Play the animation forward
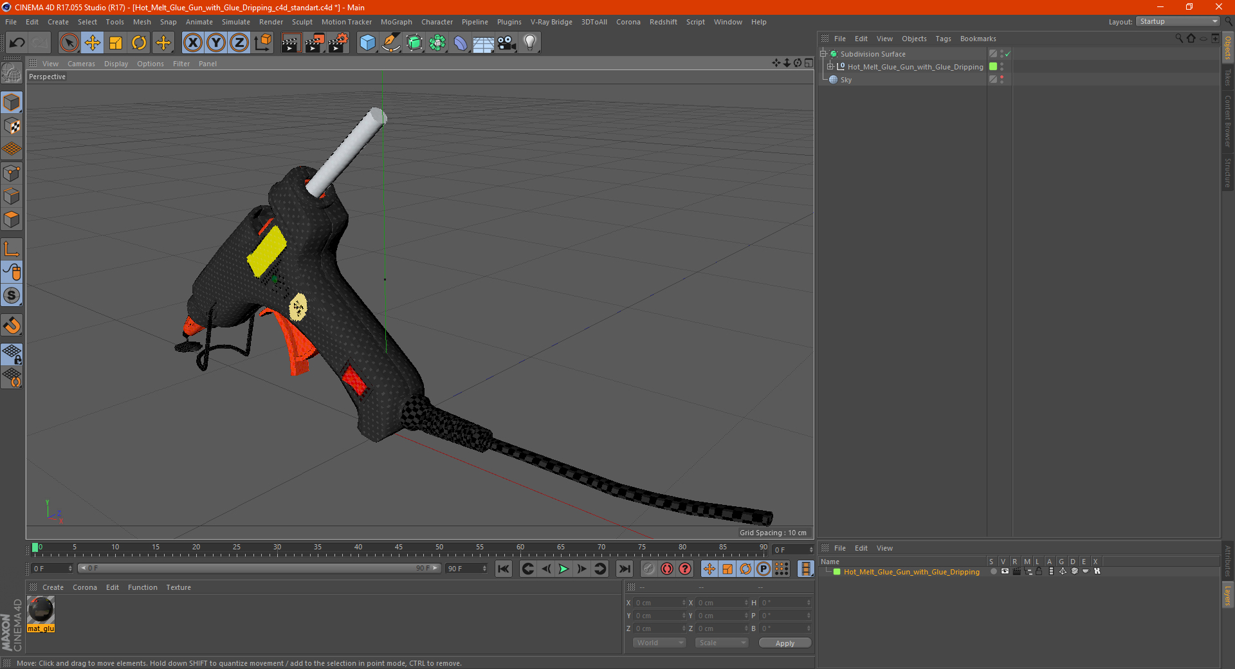1235x669 pixels. 563,569
